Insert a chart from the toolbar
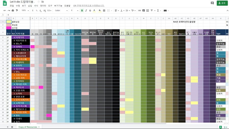The image size is (229, 129). tap(148, 10)
